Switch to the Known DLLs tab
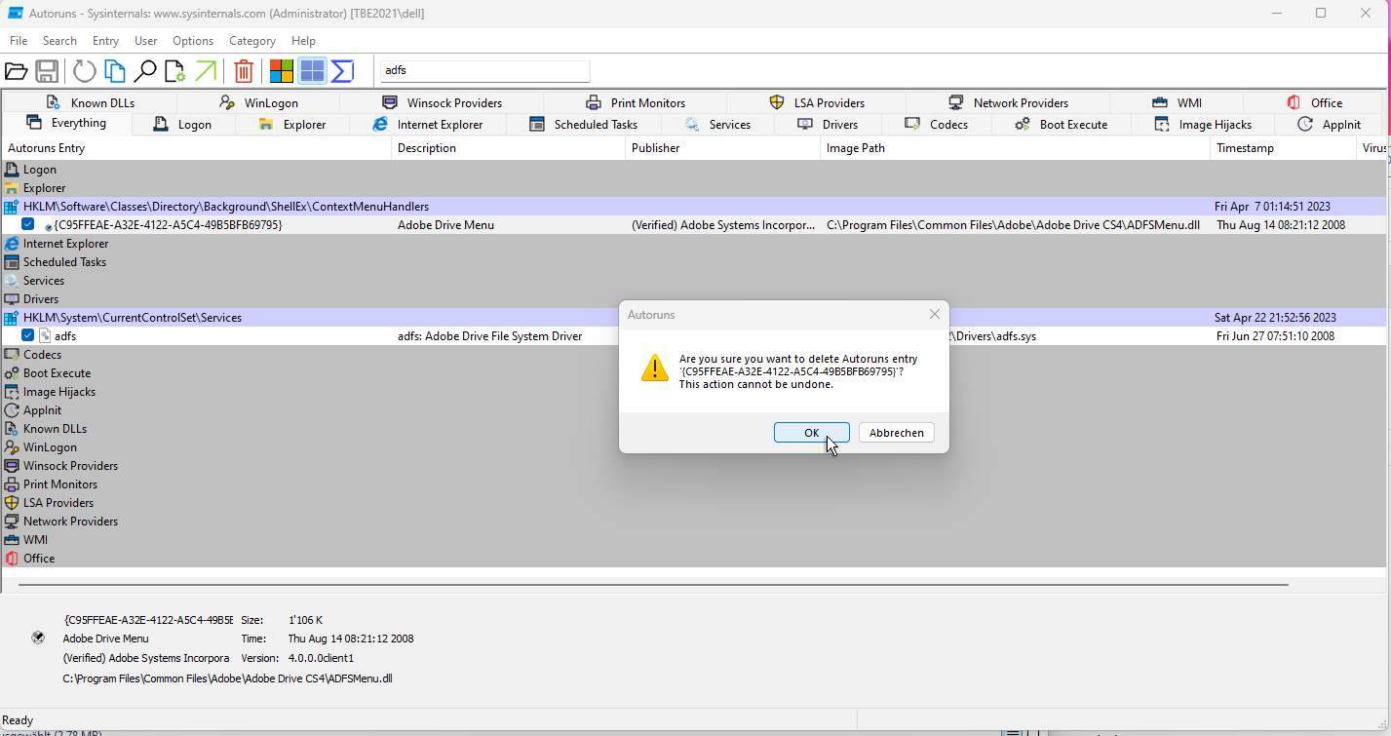Screen dimensions: 1391x736 (90, 102)
